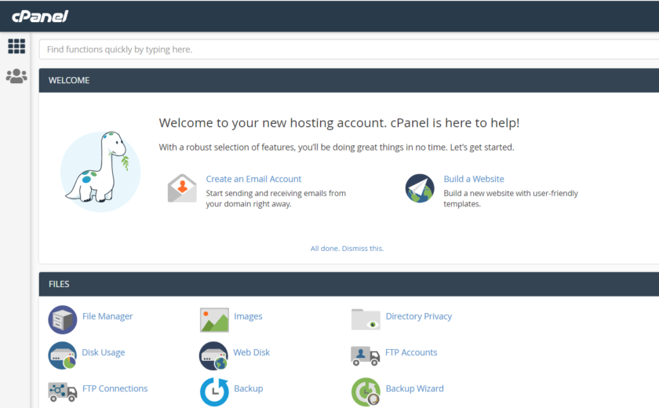659x408 pixels.
Task: Click the Web Disk drive icon
Action: (x=213, y=356)
